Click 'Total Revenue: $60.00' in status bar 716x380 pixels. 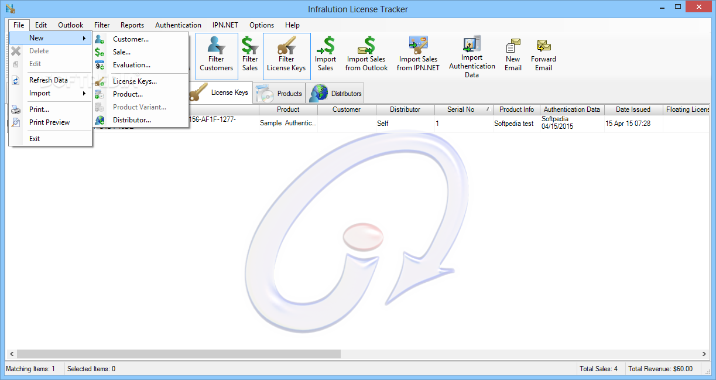tap(660, 369)
